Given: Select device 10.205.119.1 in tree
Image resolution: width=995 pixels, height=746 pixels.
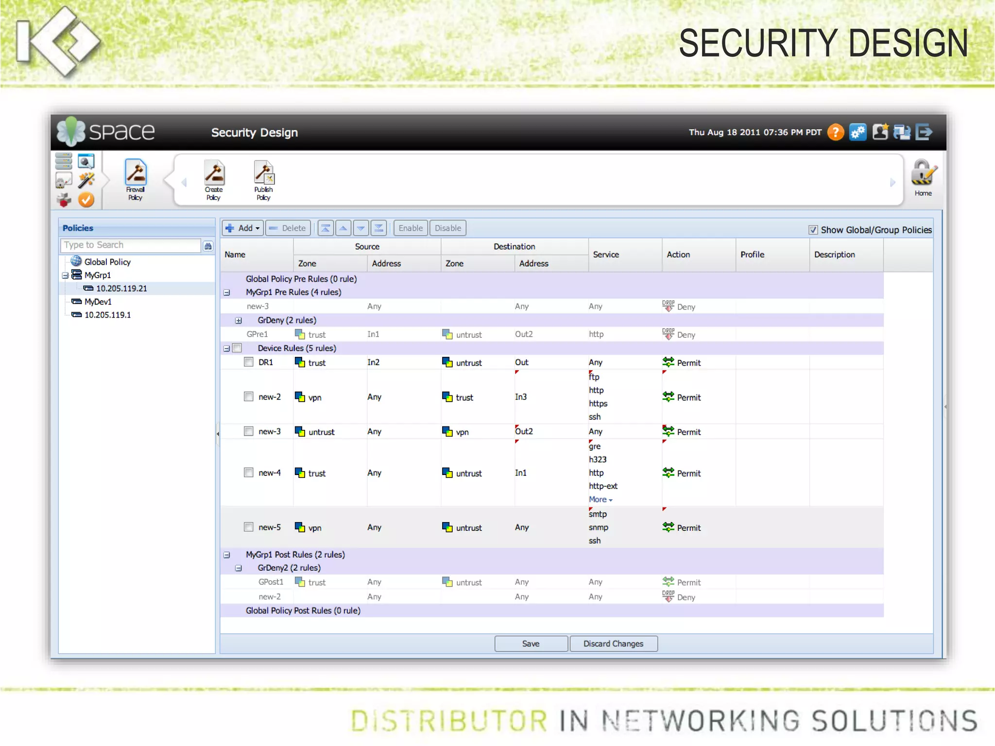Looking at the screenshot, I should point(107,315).
